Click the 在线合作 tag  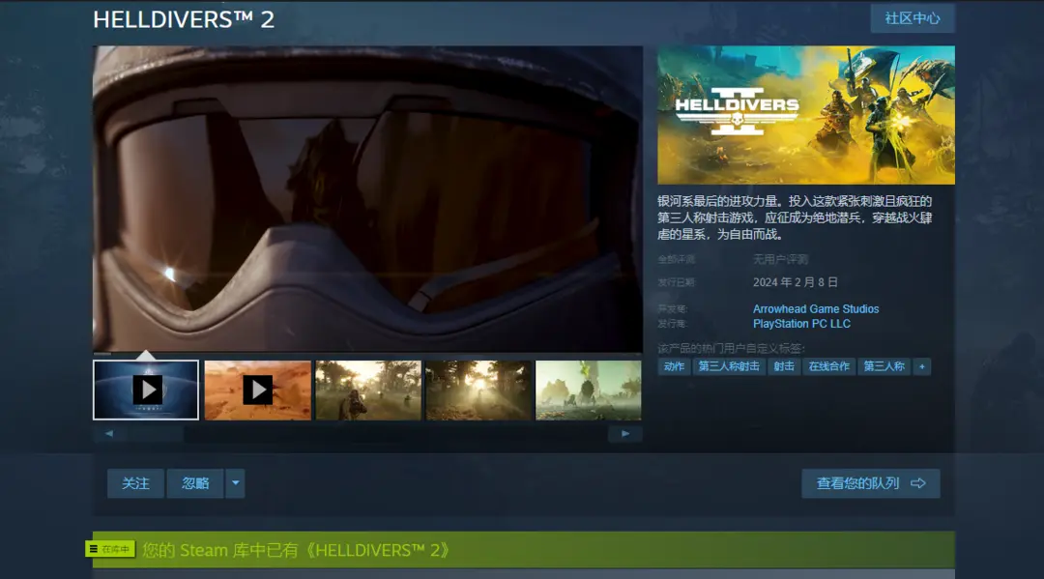coord(829,366)
